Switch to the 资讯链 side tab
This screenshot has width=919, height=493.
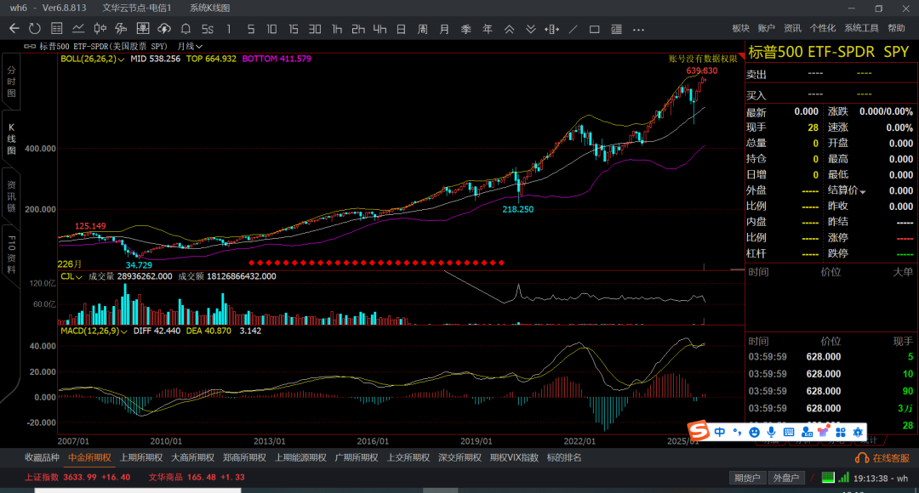[11, 196]
